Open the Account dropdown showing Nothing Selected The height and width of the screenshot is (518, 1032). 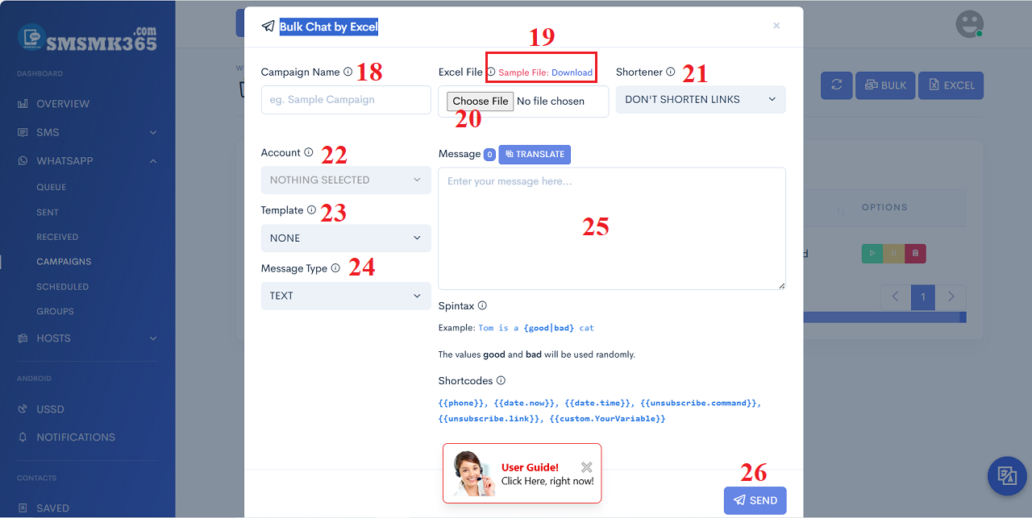point(346,180)
